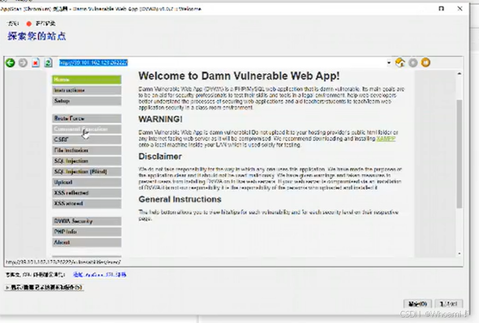
Task: Open the URL history dropdown arrow
Action: click(x=389, y=63)
